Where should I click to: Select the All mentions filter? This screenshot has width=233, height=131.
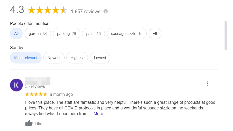(16, 34)
